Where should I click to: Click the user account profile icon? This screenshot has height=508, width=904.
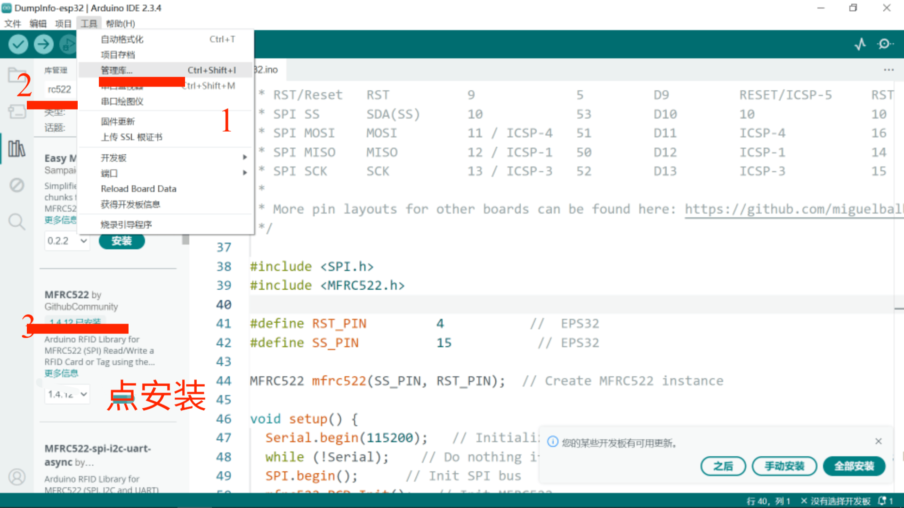click(17, 477)
